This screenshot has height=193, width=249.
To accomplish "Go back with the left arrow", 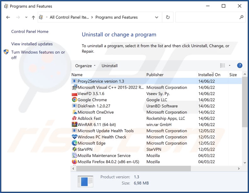I will (8, 17).
